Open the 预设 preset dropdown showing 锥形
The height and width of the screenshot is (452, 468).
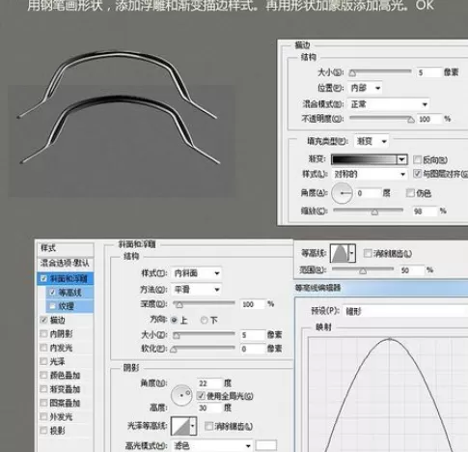coord(405,311)
